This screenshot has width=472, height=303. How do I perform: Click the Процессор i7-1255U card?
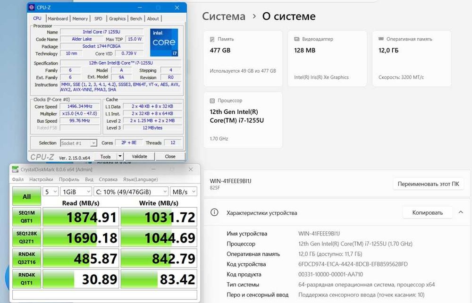click(x=243, y=120)
